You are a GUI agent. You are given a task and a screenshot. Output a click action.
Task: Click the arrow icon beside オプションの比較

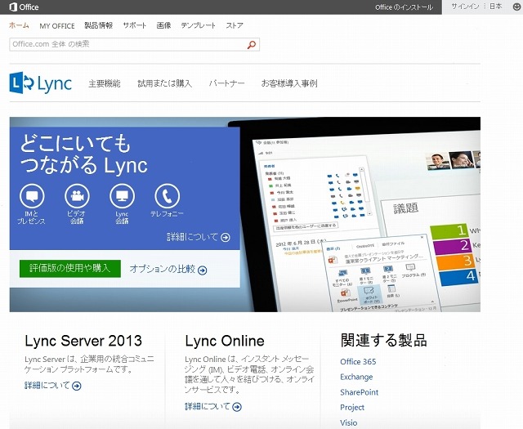202,270
